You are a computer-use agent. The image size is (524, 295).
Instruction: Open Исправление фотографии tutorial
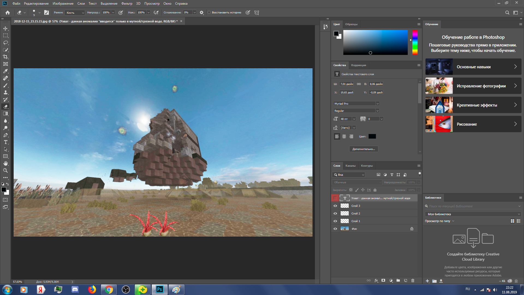click(473, 86)
